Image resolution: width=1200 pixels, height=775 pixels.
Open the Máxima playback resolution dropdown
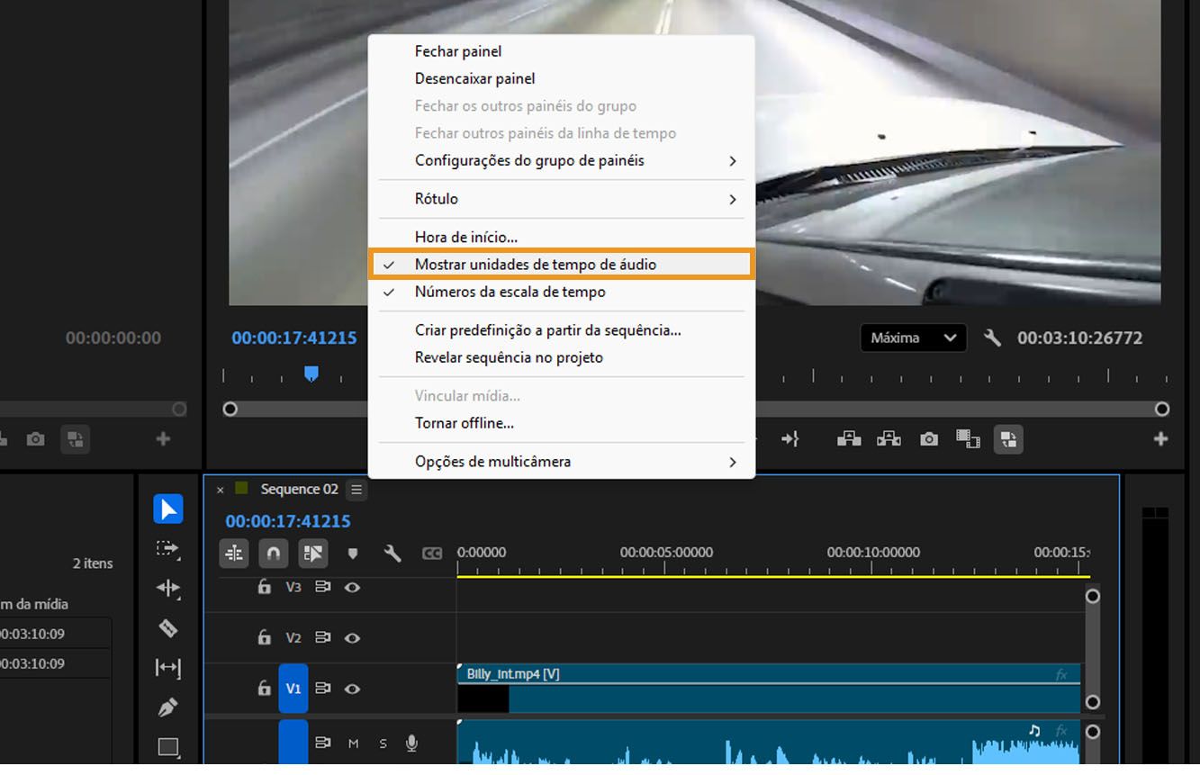pyautogui.click(x=912, y=338)
